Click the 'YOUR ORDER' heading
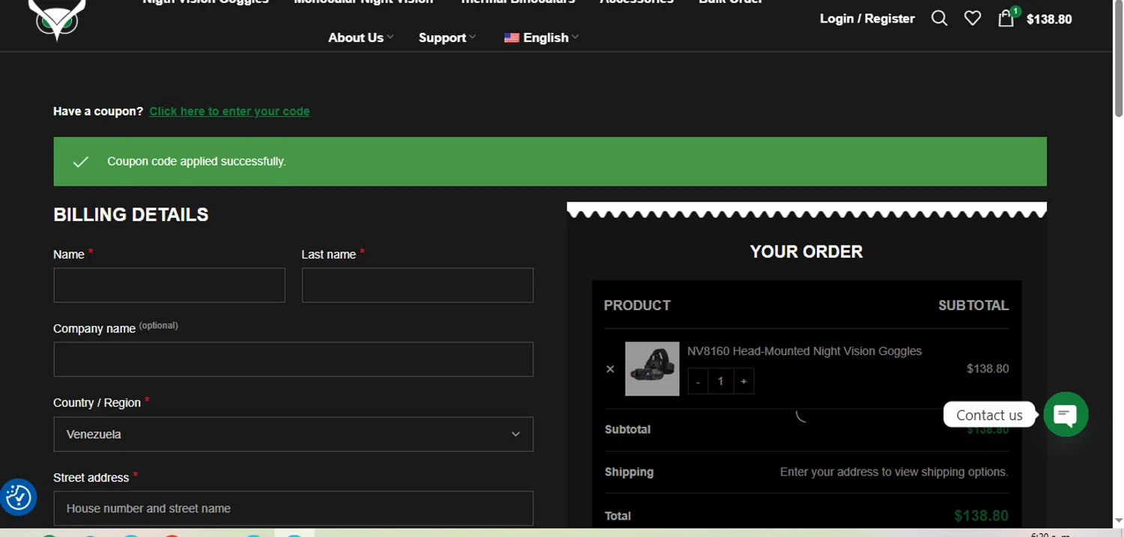This screenshot has height=537, width=1124. pos(806,252)
